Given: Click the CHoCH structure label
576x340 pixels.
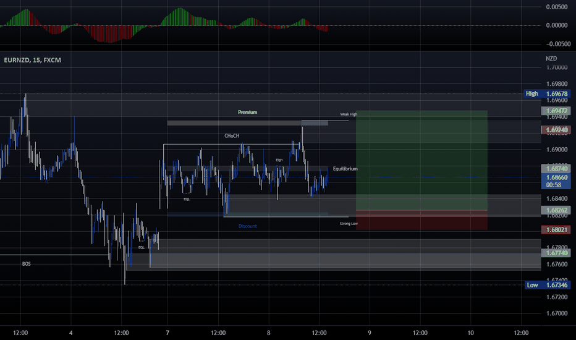Looking at the screenshot, I should pyautogui.click(x=232, y=136).
